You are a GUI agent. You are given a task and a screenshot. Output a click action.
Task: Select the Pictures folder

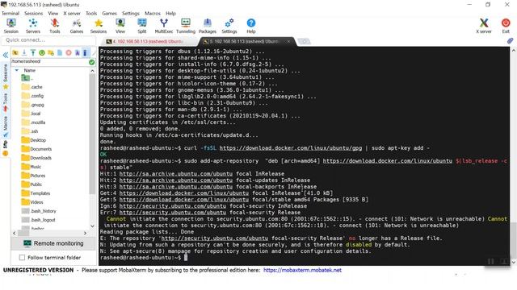33,176
